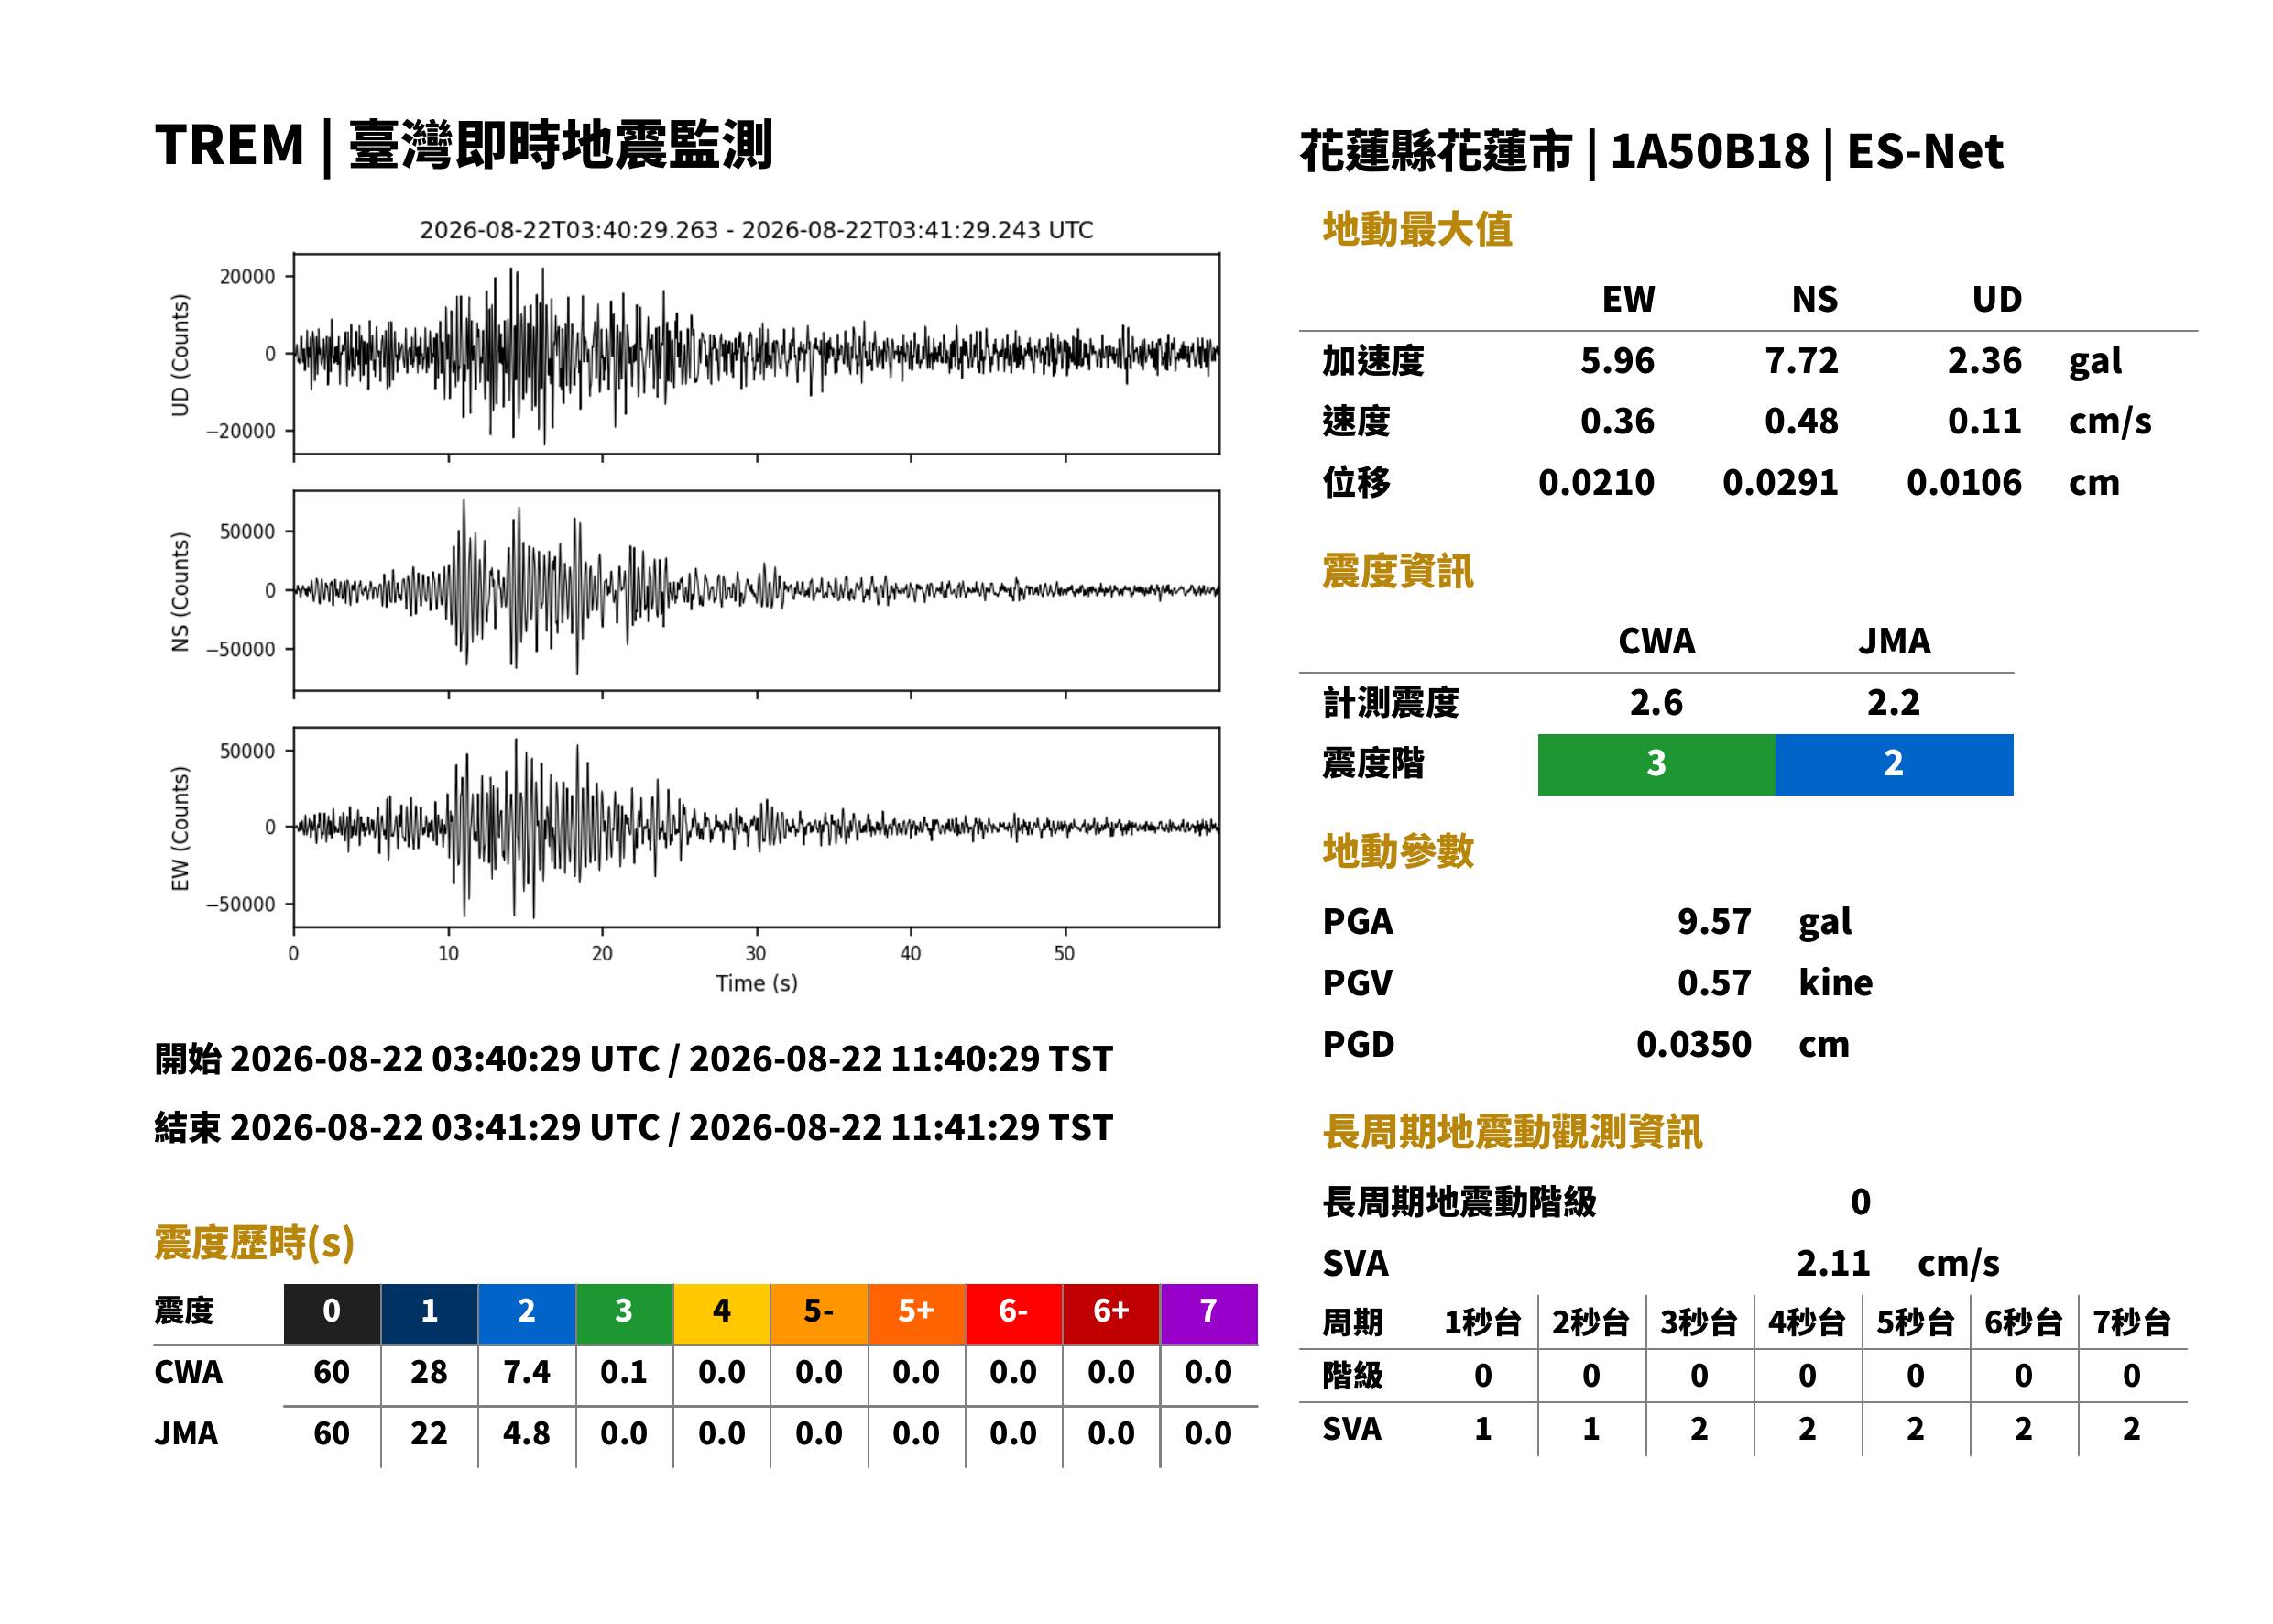Select the purple intensity 7 swatch

pos(1208,1314)
